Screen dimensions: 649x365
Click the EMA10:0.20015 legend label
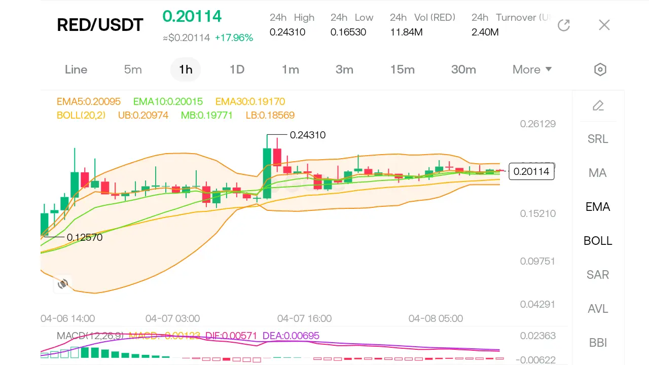(168, 101)
